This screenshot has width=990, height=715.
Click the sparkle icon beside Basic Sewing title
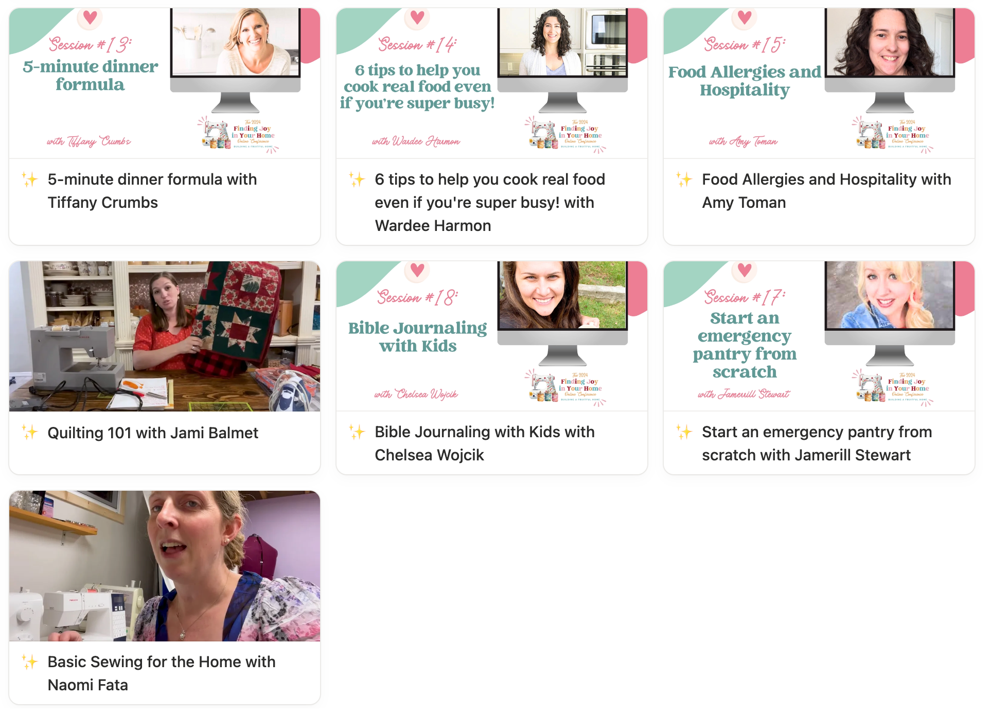[x=30, y=662]
